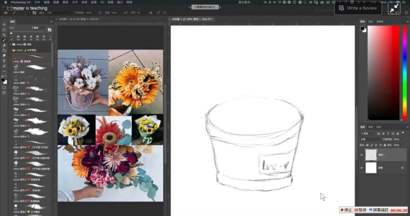
Task: Click the new brush preset icon in brush panel
Action: click(x=49, y=29)
